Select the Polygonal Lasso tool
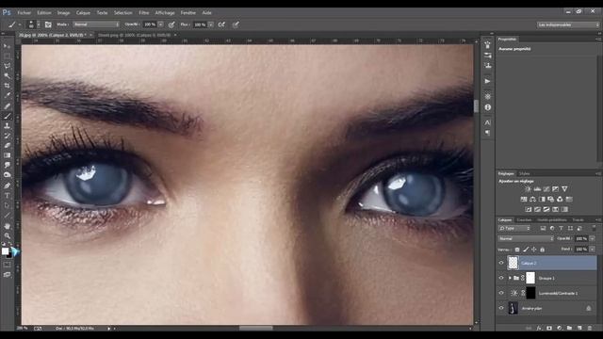 7,66
